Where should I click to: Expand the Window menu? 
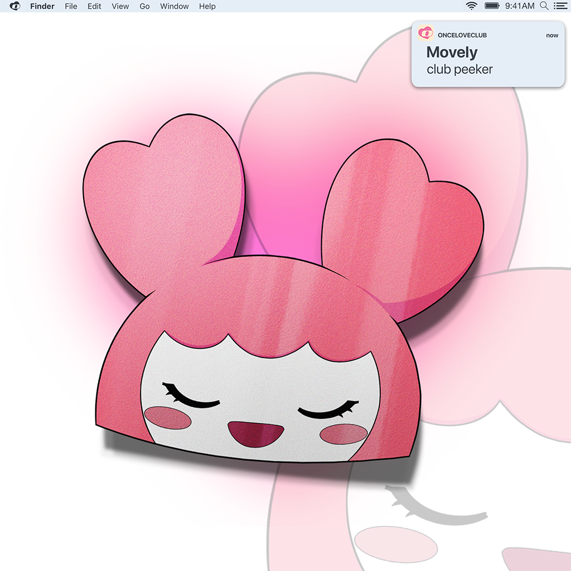coord(174,6)
